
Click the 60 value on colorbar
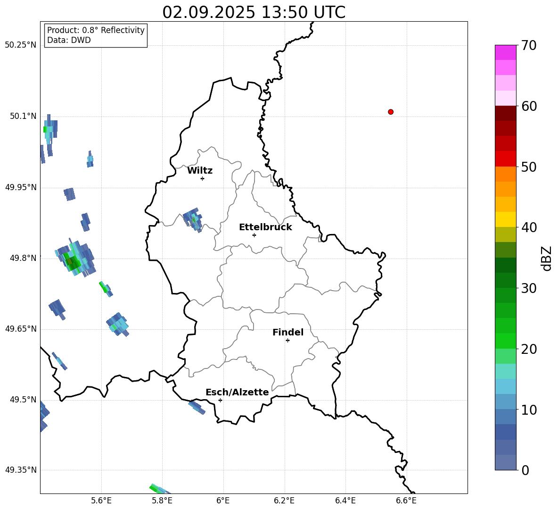tap(529, 106)
